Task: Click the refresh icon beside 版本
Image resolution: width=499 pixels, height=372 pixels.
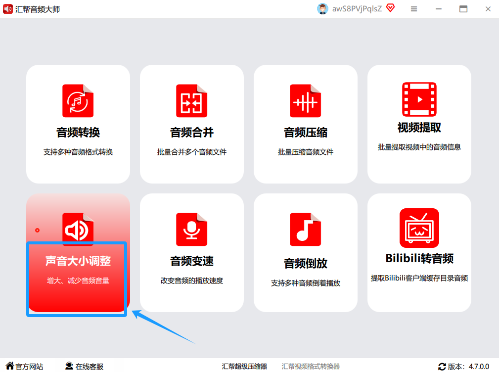Action: point(442,367)
